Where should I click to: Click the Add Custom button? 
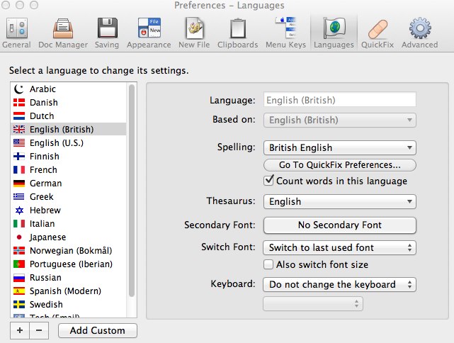coord(98,330)
